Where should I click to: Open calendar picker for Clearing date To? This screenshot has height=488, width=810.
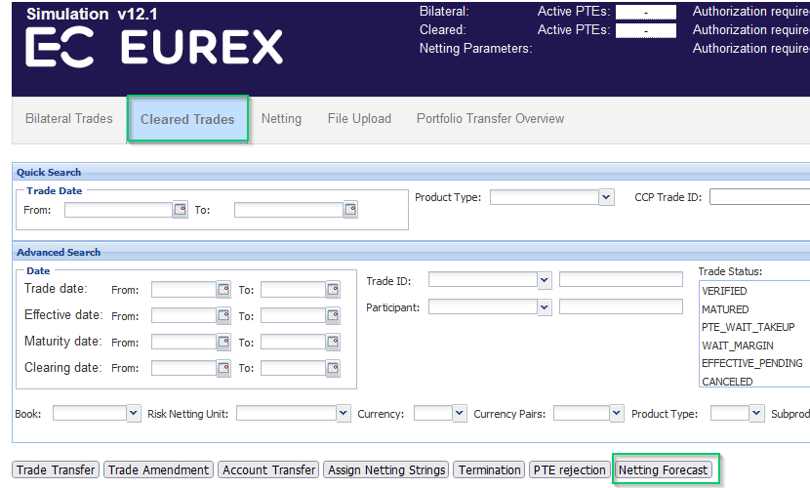(333, 368)
